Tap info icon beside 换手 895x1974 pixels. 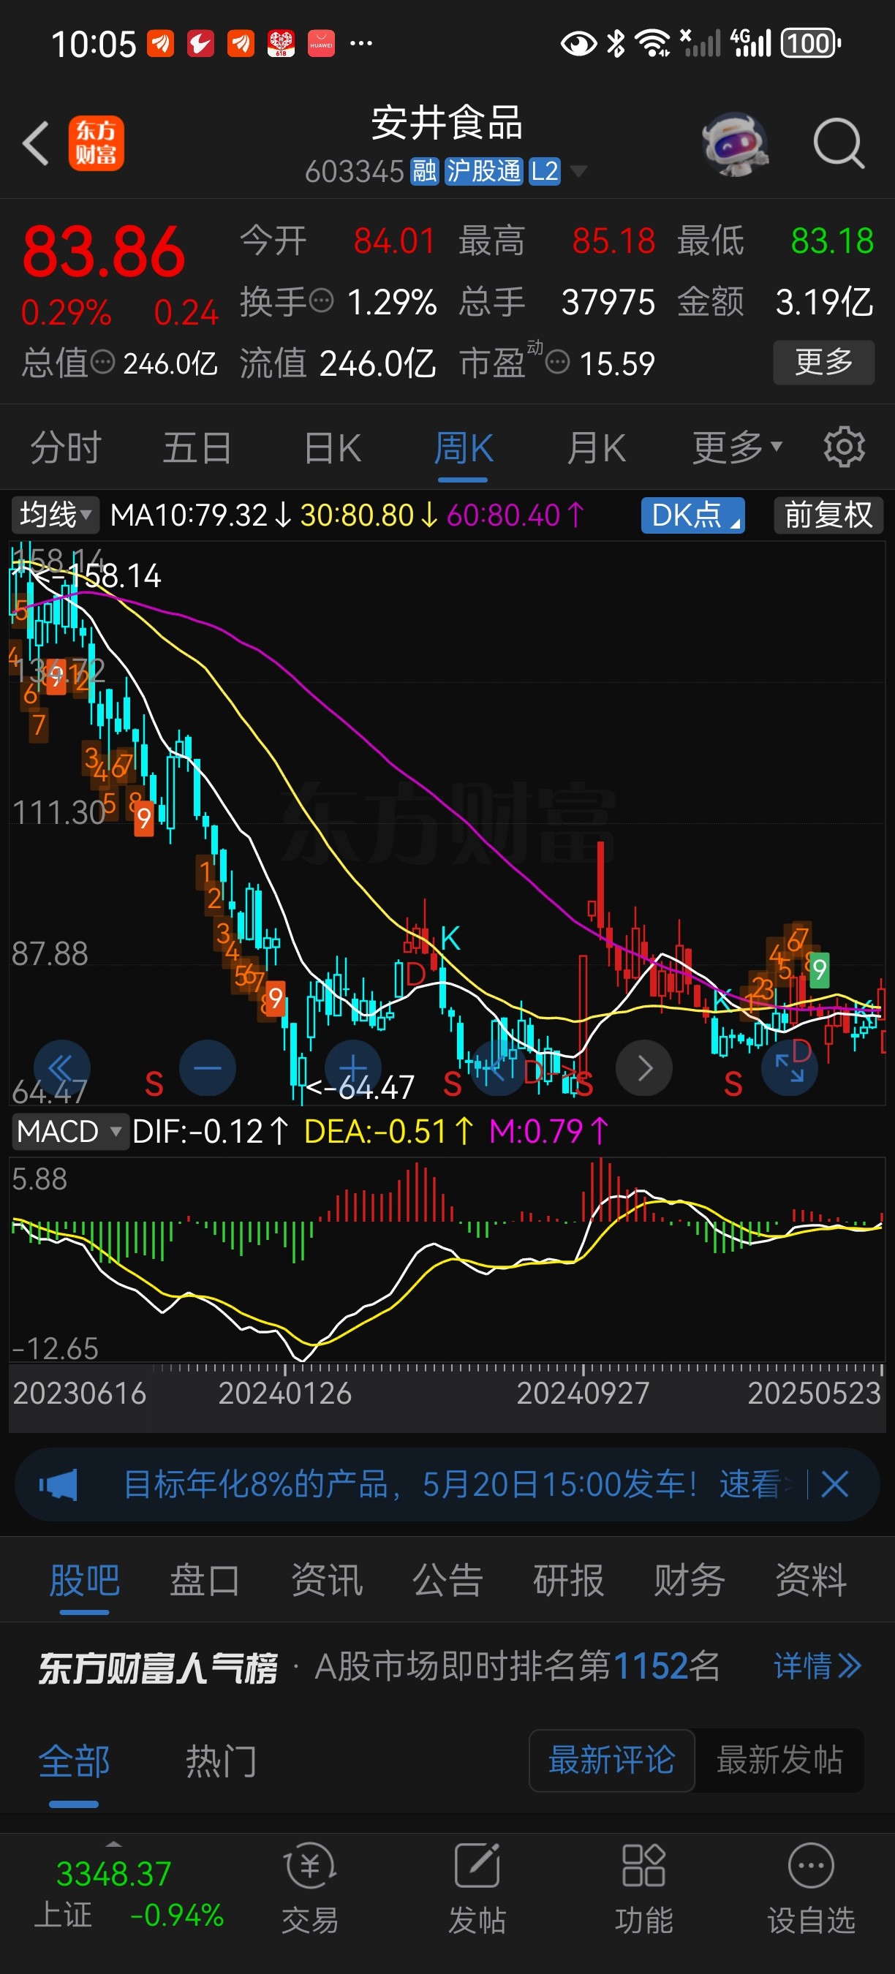click(322, 300)
